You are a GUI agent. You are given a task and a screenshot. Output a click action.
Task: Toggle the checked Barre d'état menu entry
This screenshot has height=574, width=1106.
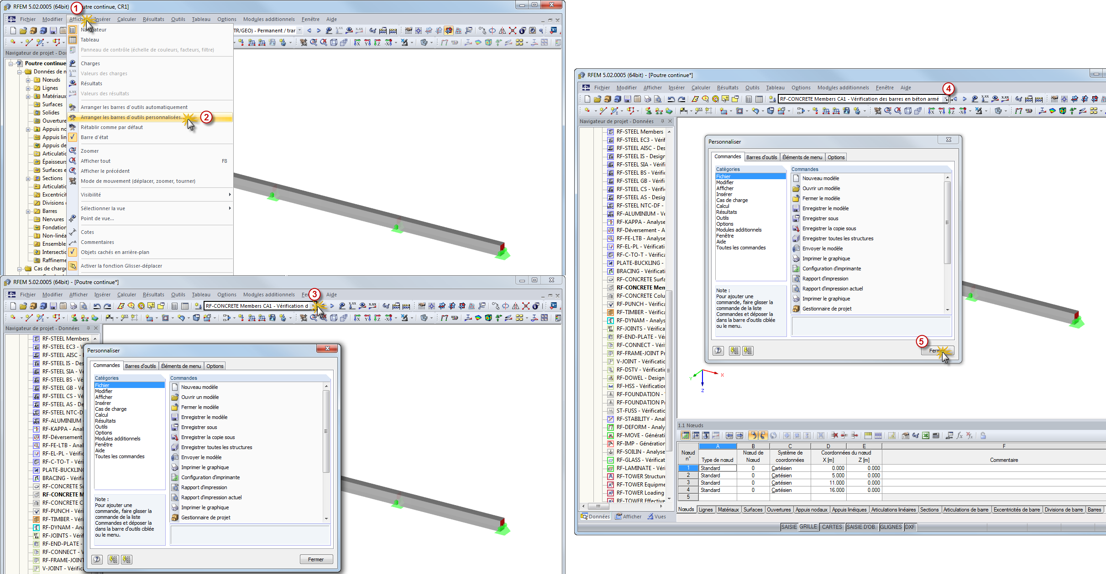tap(94, 137)
